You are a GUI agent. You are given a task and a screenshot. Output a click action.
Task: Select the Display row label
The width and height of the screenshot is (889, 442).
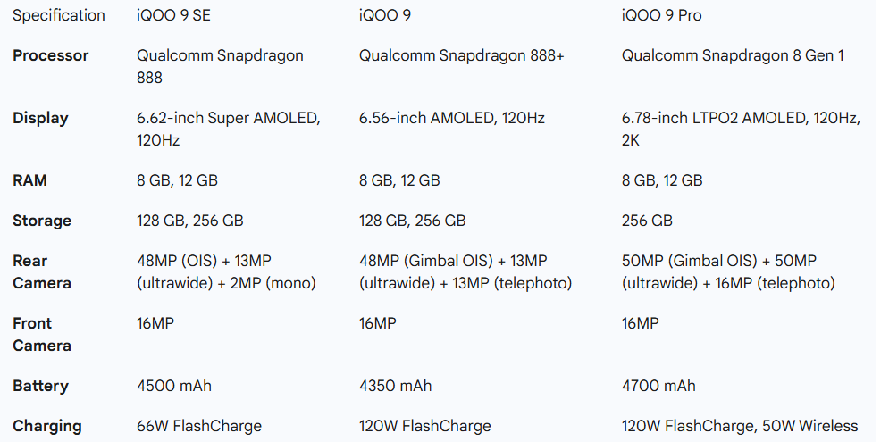(40, 118)
